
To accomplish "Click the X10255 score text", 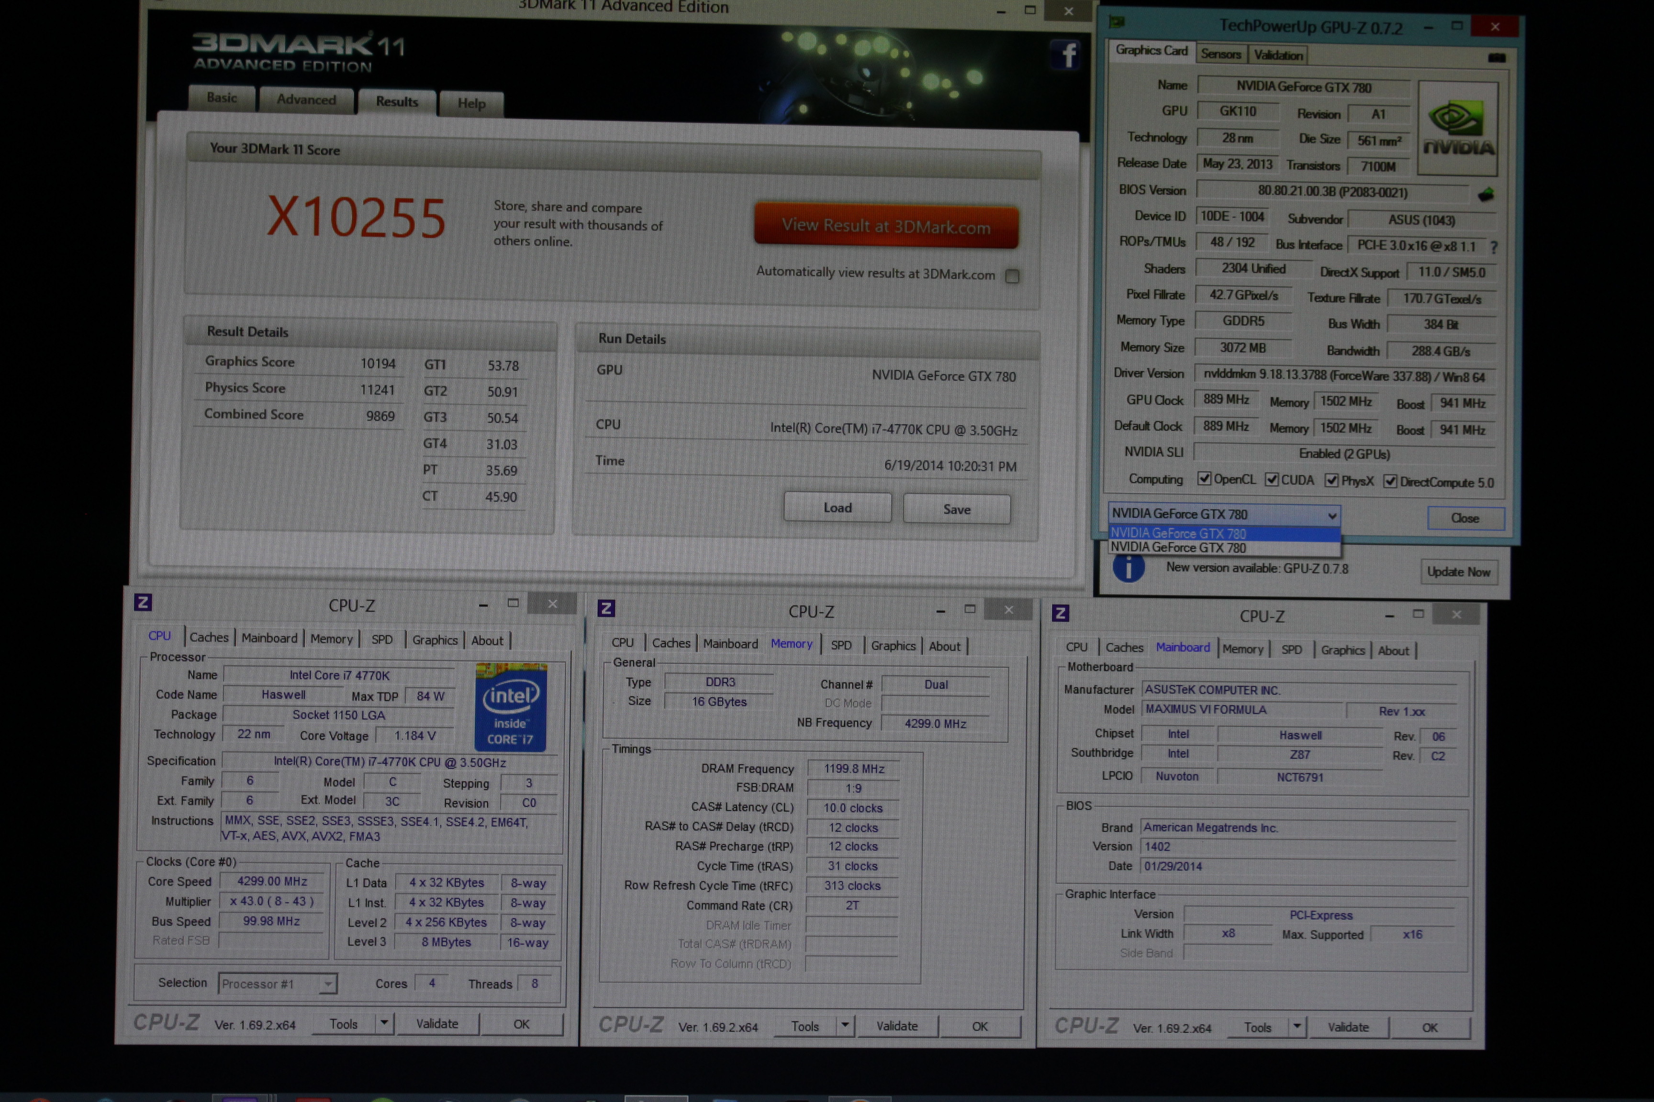I will tap(356, 217).
